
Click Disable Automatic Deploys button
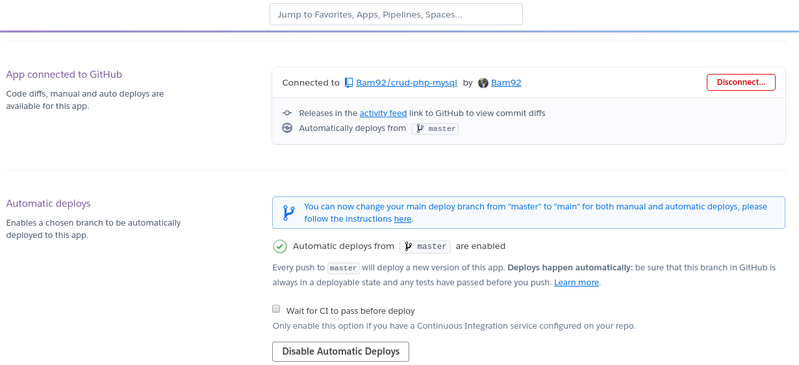(x=340, y=351)
